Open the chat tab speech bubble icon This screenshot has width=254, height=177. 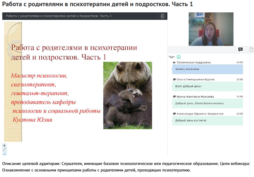240,49
